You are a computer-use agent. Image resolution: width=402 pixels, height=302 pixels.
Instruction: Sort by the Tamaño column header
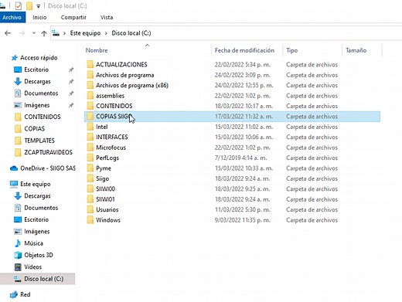coord(356,50)
